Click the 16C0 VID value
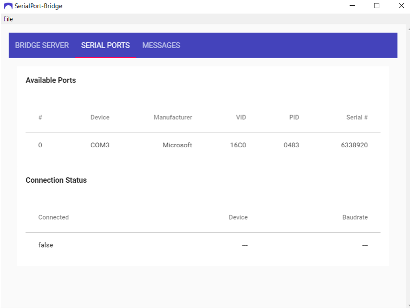410x308 pixels. [238, 145]
